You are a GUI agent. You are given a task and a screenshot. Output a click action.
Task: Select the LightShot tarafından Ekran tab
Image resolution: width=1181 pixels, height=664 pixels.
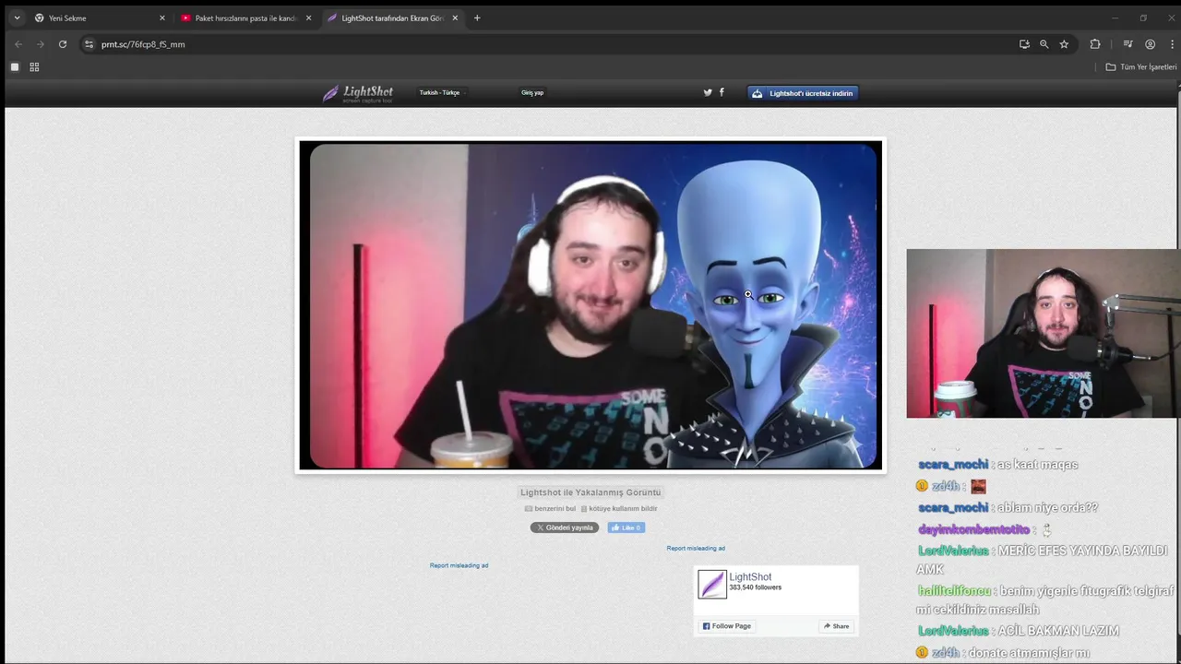pos(393,18)
